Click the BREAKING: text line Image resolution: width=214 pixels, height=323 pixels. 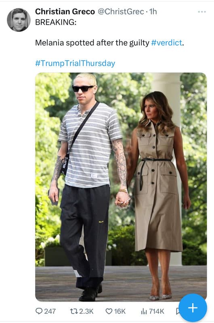[x=56, y=22]
